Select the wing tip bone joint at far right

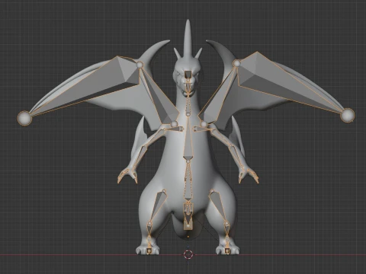pos(347,115)
